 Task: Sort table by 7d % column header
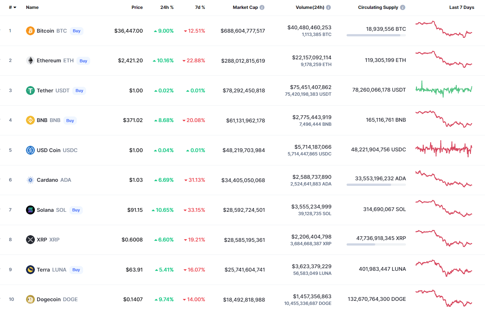coord(200,7)
